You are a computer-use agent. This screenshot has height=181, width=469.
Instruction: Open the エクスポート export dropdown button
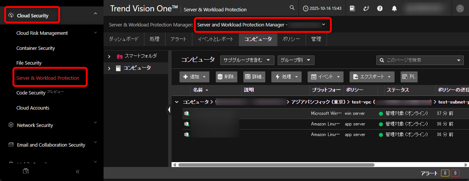click(372, 77)
